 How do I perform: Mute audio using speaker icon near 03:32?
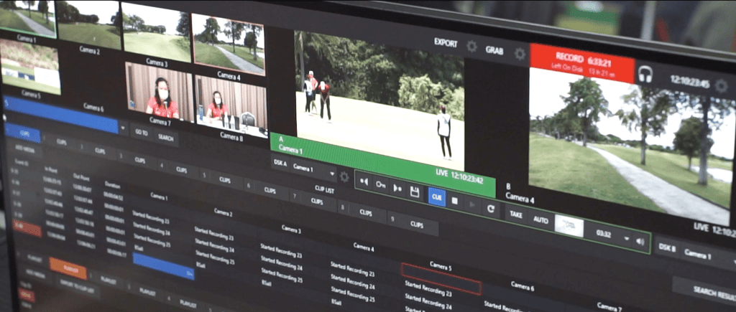point(640,242)
